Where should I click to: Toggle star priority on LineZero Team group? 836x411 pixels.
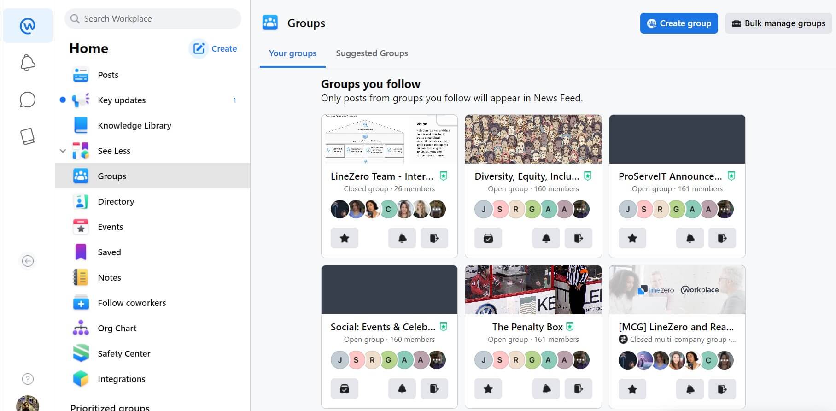coord(344,238)
